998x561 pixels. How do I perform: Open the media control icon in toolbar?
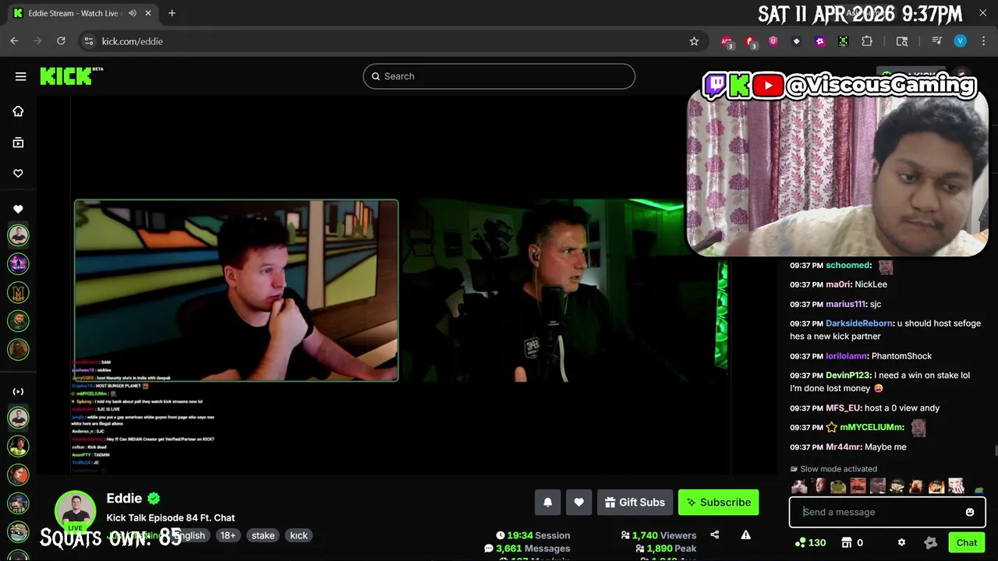[x=937, y=41]
